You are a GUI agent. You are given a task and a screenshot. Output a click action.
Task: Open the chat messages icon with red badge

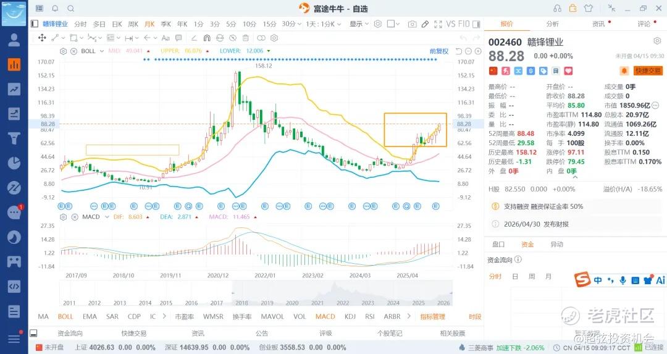pos(14,213)
